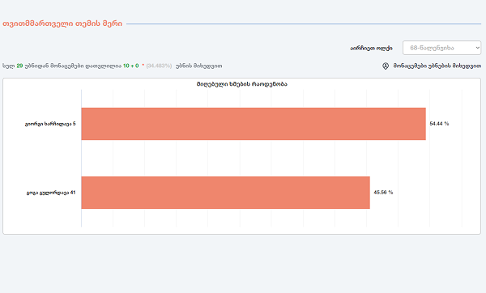
Task: Click the green 10 + 0 count
Action: (130, 66)
